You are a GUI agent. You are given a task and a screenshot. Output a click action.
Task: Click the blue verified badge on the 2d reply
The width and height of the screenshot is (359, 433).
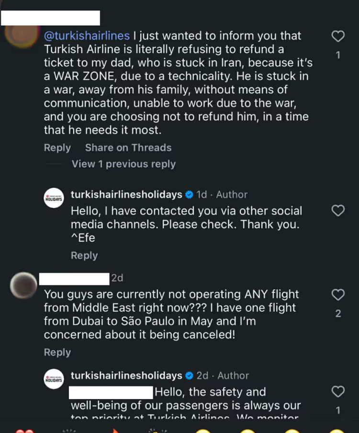point(189,376)
